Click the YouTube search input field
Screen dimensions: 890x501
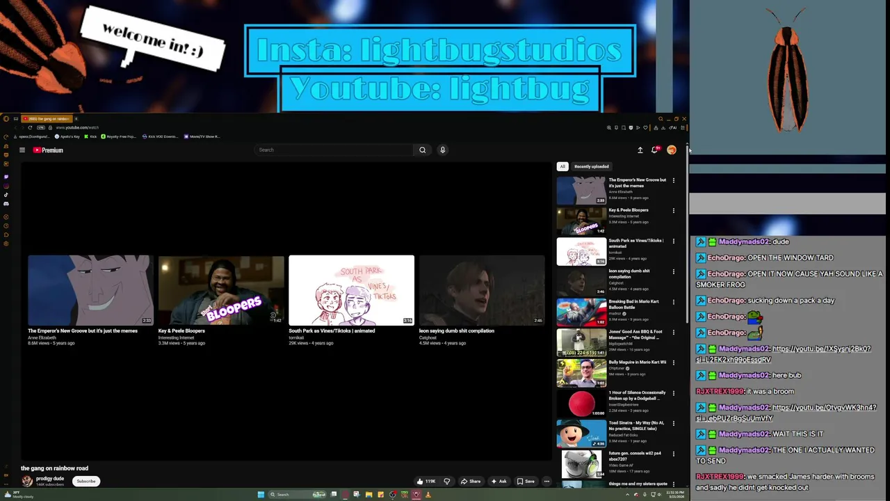[334, 150]
